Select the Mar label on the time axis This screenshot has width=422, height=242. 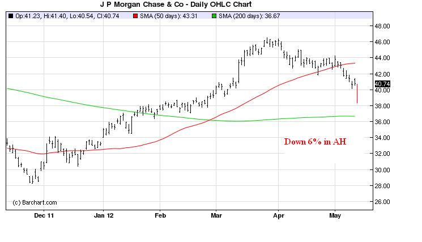click(x=216, y=216)
